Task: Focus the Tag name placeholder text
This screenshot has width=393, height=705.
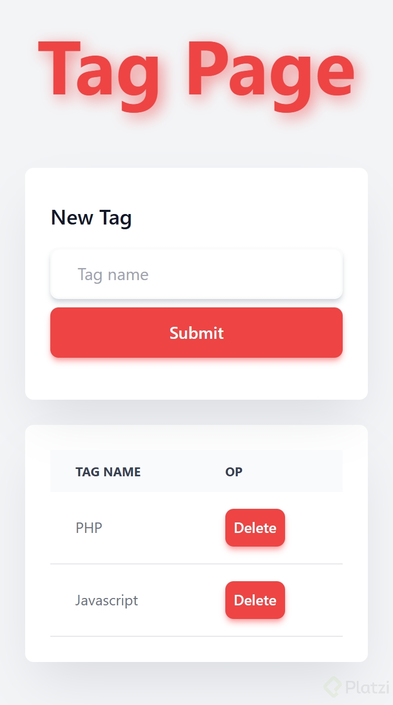Action: 113,274
